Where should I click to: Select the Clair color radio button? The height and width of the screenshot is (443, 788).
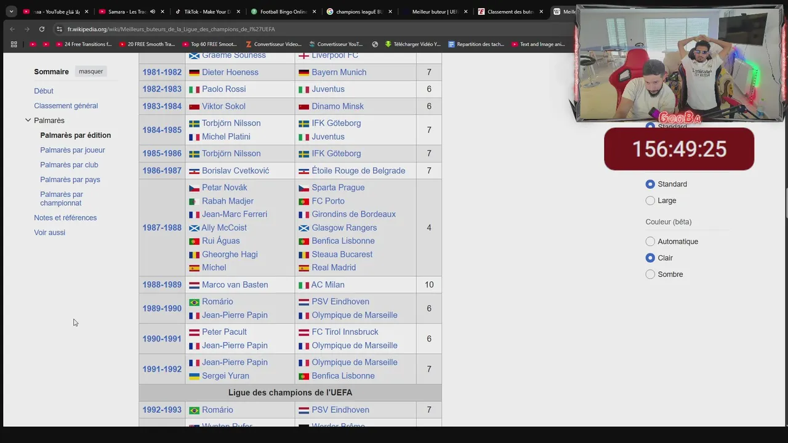(x=650, y=258)
